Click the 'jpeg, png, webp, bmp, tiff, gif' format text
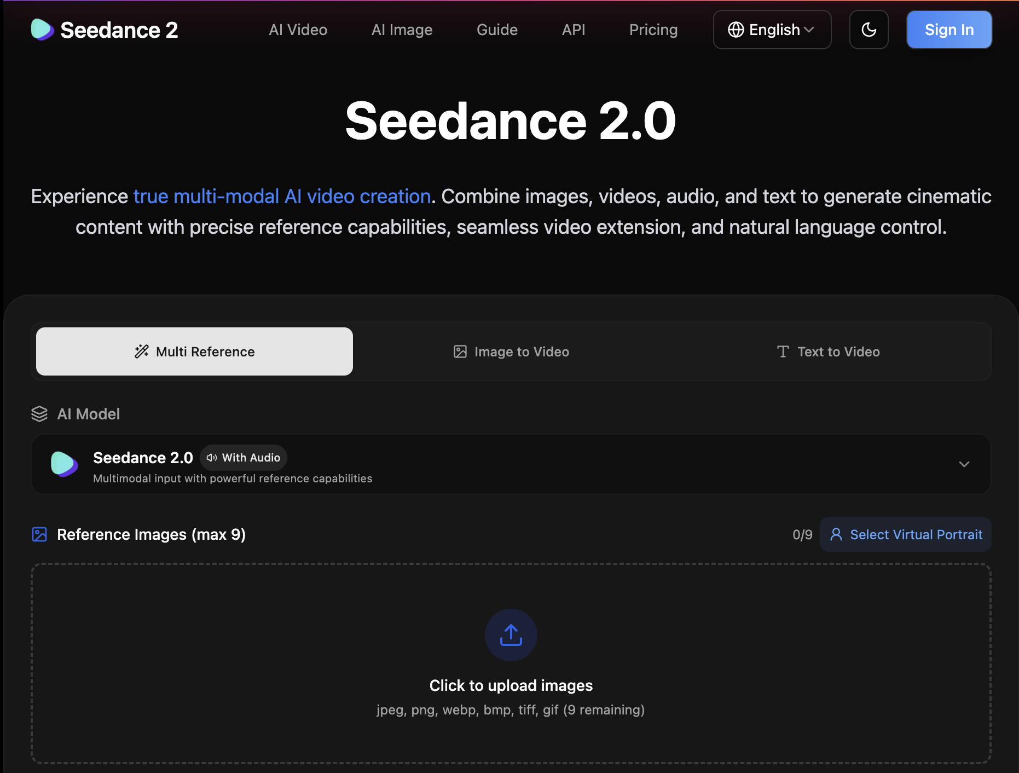 (467, 710)
